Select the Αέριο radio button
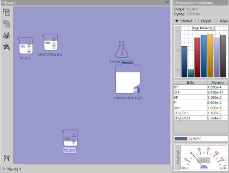Viewport: 229px width, 173px height. tap(216, 21)
